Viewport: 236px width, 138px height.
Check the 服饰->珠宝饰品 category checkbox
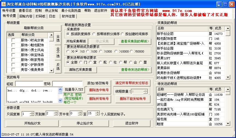[13, 55]
